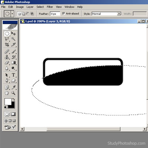Open the View menu

(x=59, y=7)
